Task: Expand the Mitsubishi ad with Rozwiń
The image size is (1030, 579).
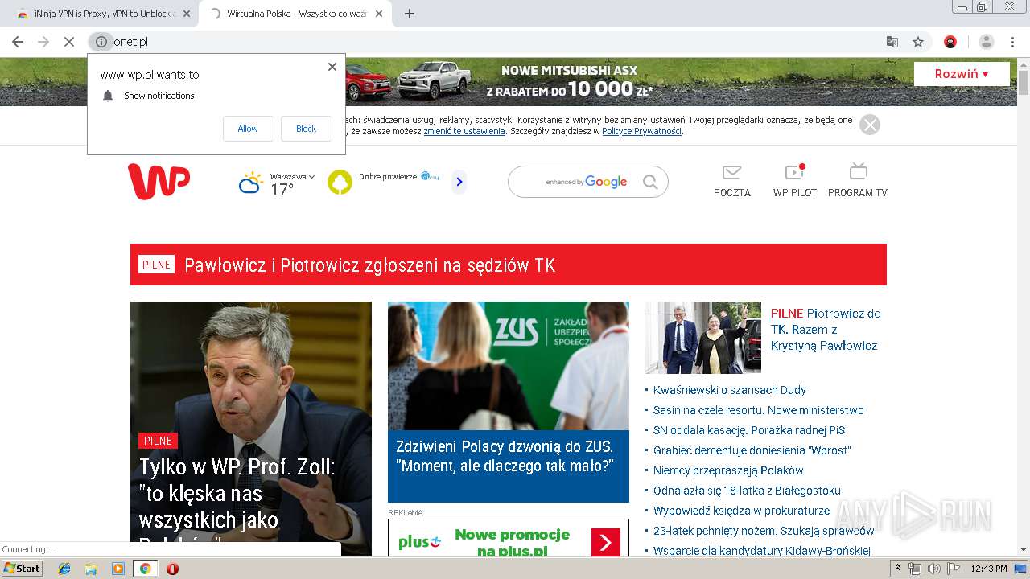Action: [962, 74]
